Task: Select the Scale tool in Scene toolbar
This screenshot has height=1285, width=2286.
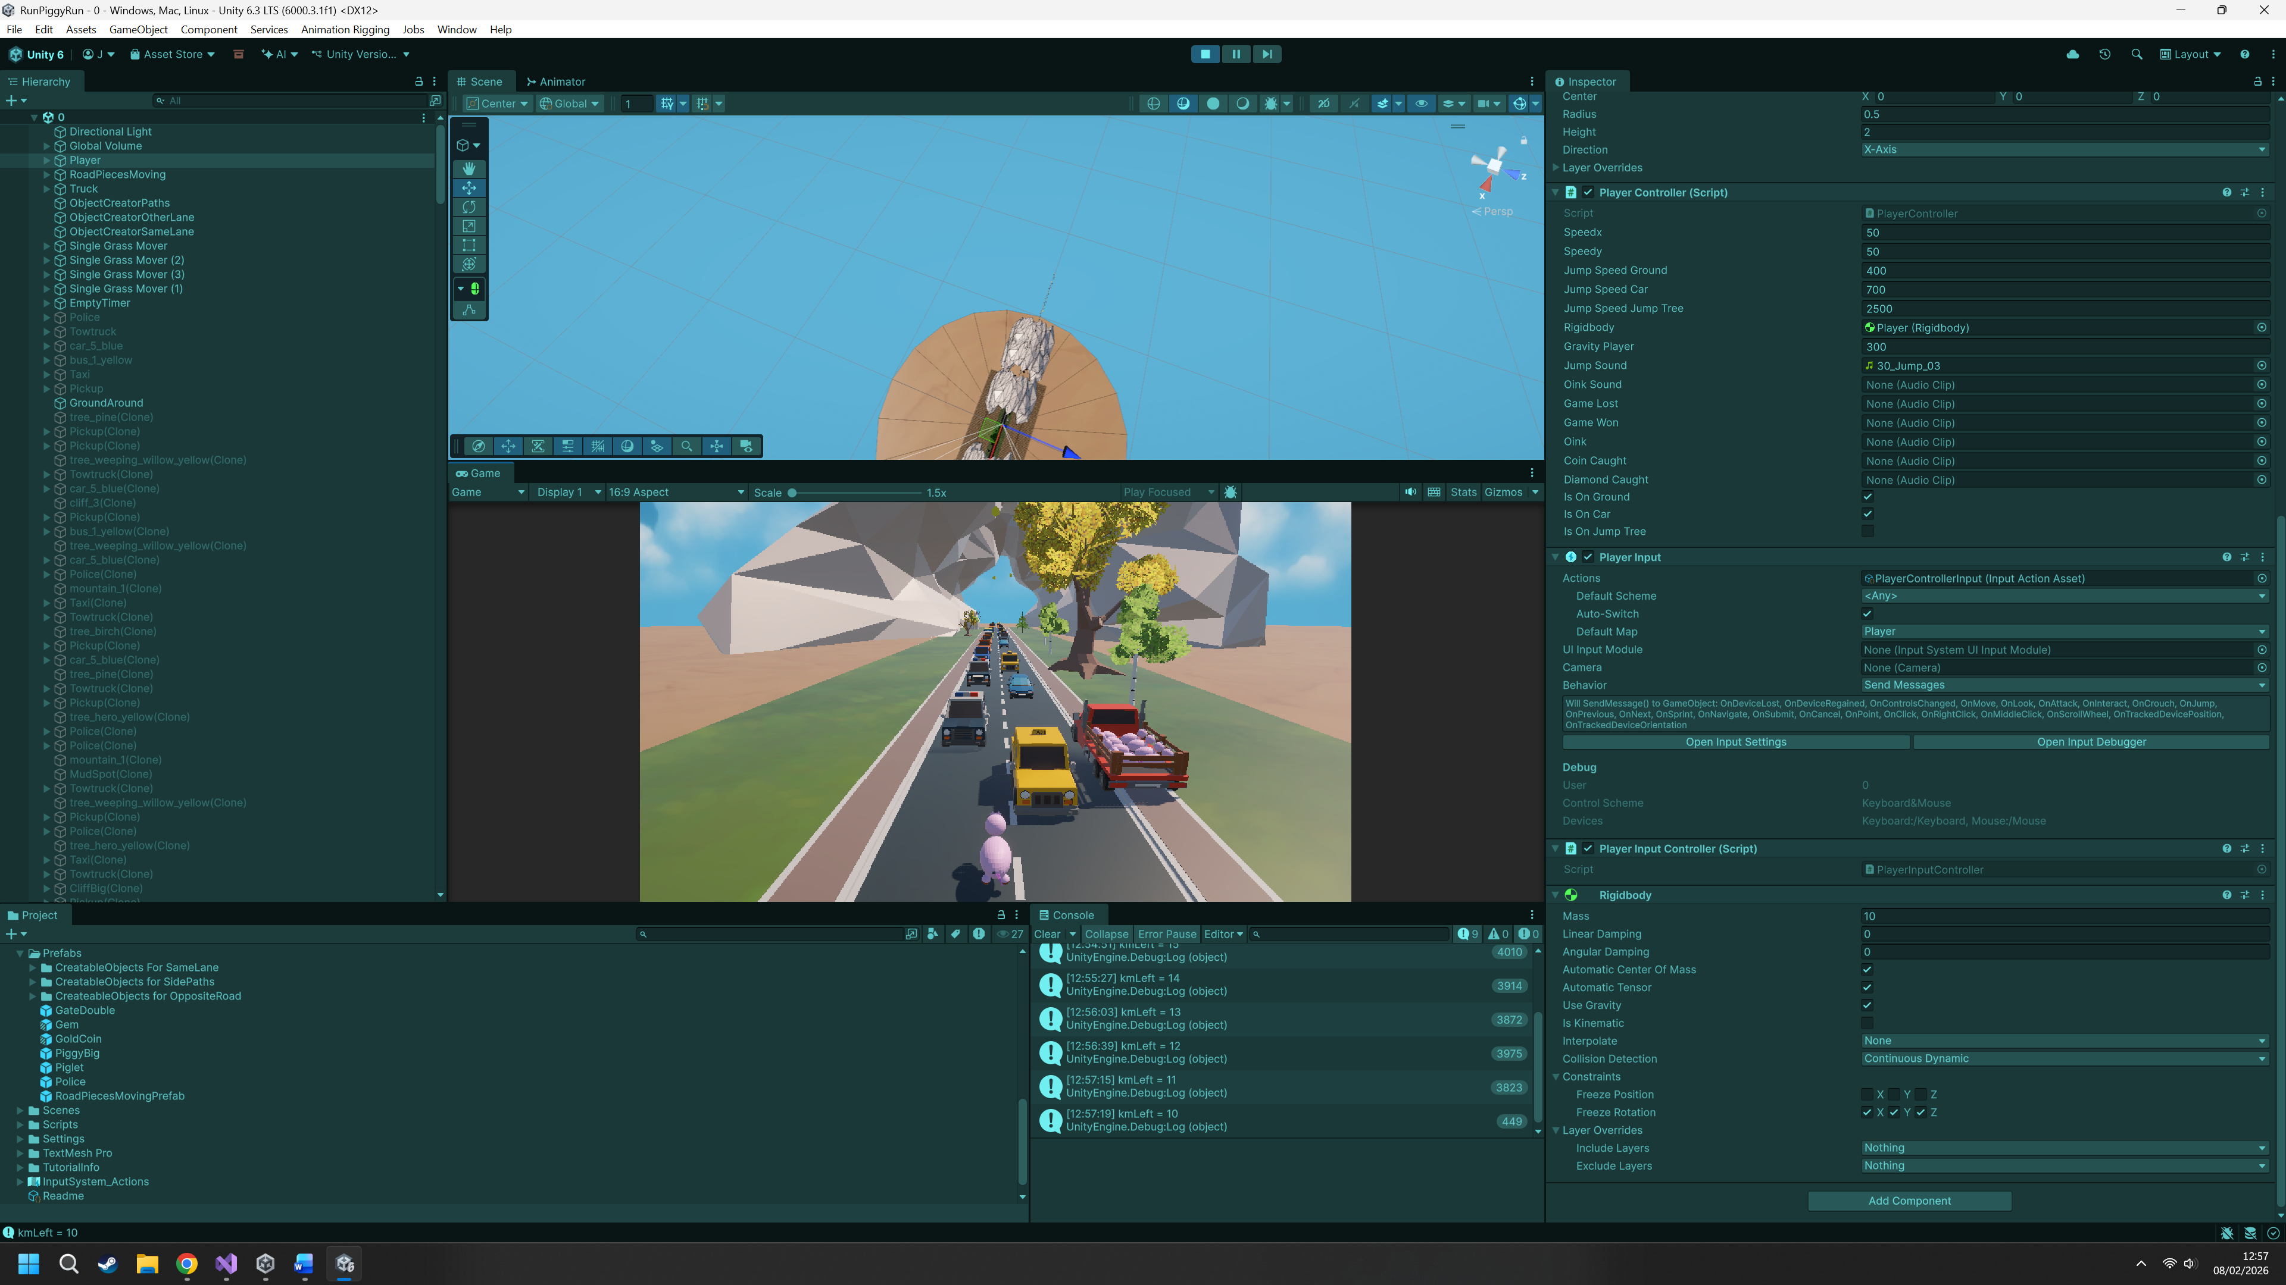Action: pyautogui.click(x=469, y=226)
